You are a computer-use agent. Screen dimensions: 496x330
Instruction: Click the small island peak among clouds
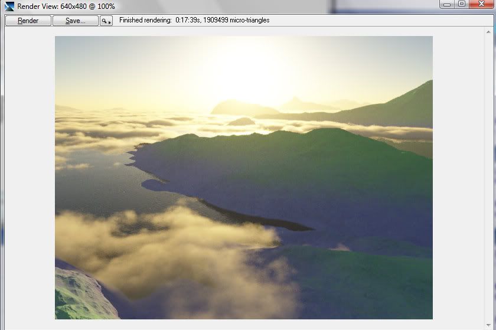tap(242, 122)
